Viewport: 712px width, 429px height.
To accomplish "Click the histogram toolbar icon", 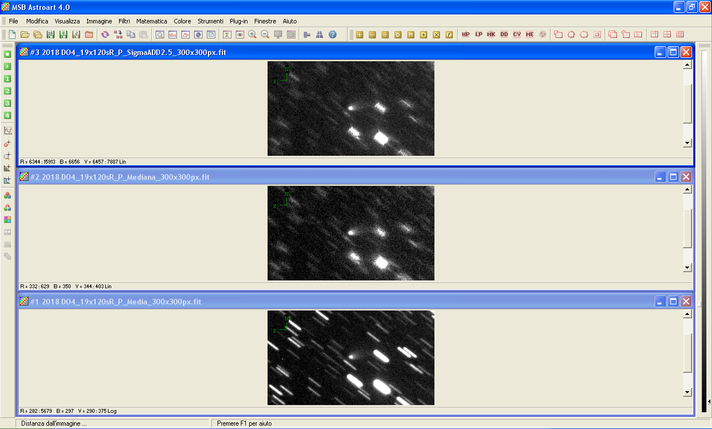I will (172, 34).
